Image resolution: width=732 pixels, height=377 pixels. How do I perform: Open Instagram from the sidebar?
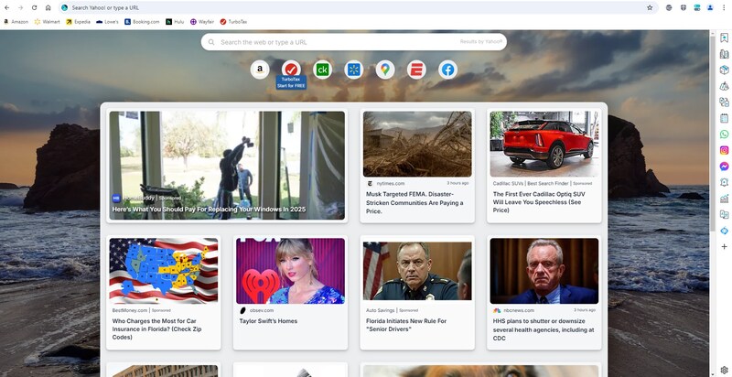point(724,150)
